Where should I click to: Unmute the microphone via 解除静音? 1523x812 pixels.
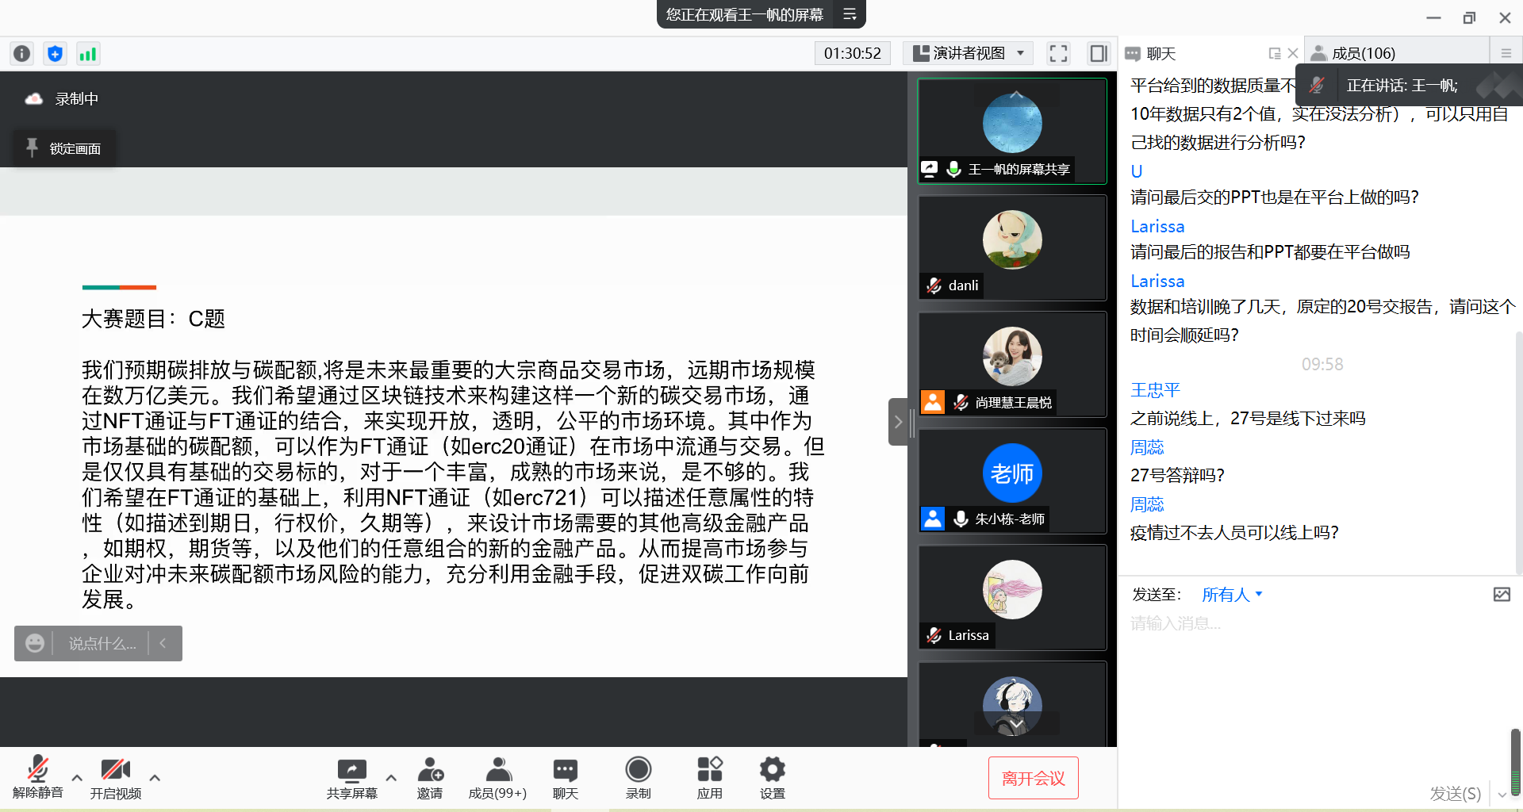37,777
